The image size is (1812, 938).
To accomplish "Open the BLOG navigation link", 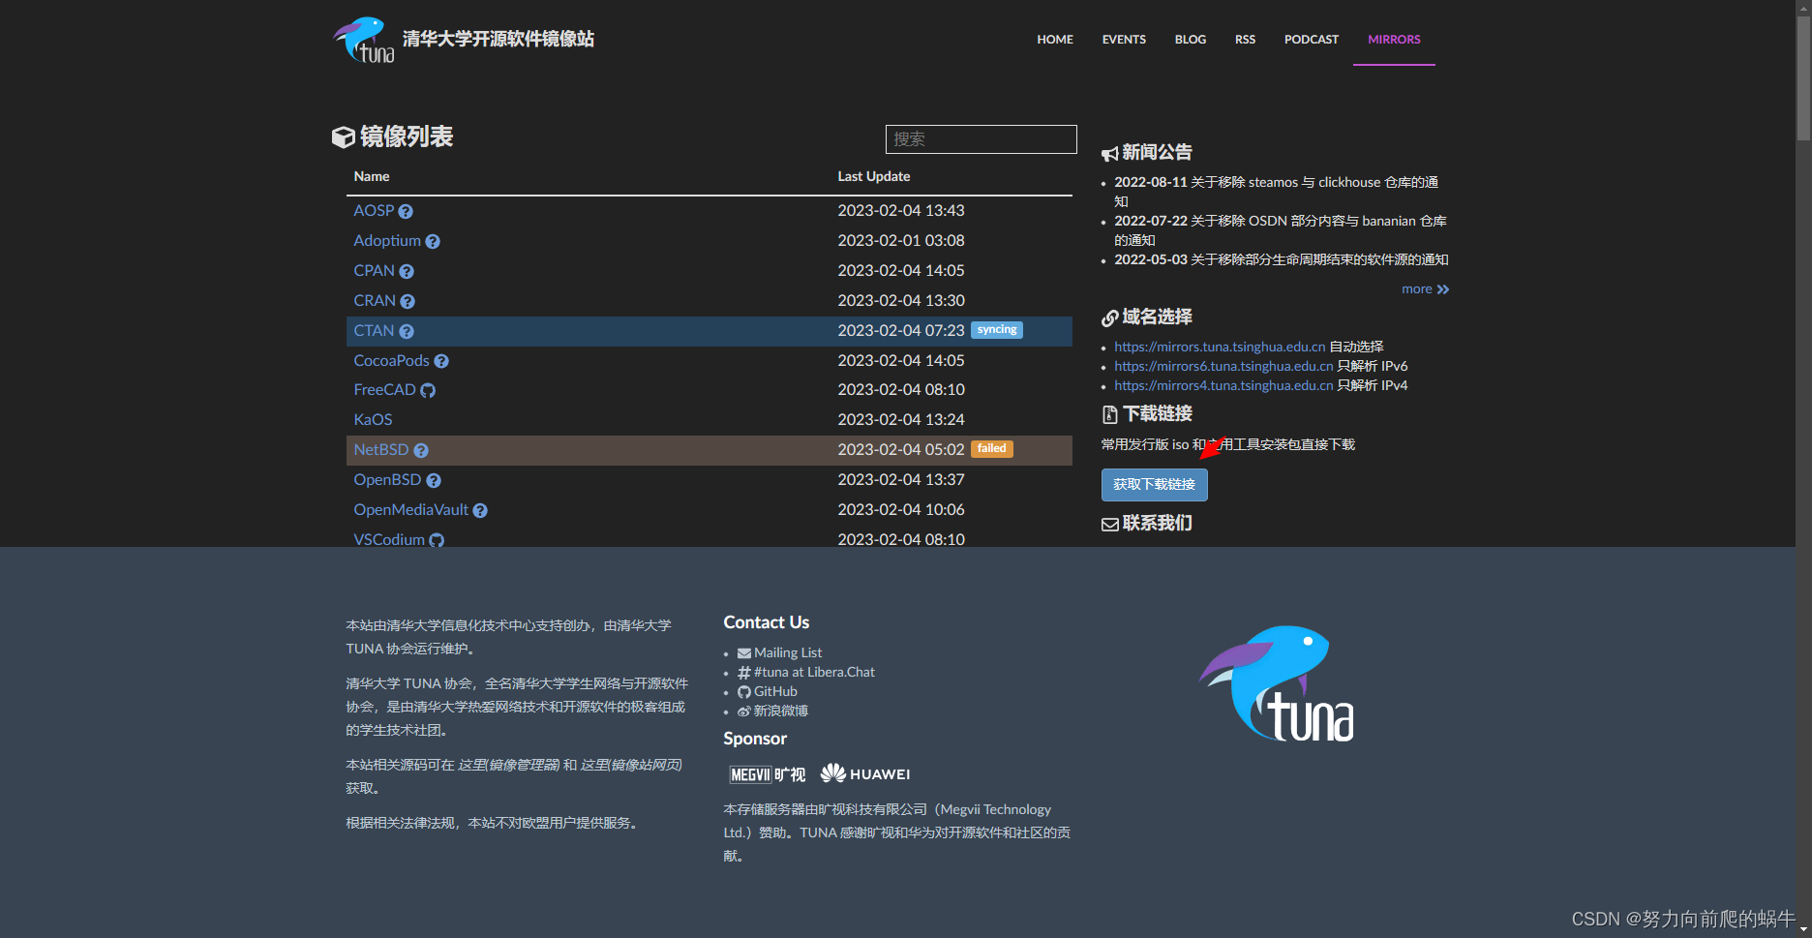I will point(1191,40).
